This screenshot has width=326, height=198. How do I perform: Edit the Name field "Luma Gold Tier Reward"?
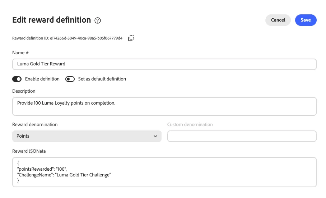164,64
